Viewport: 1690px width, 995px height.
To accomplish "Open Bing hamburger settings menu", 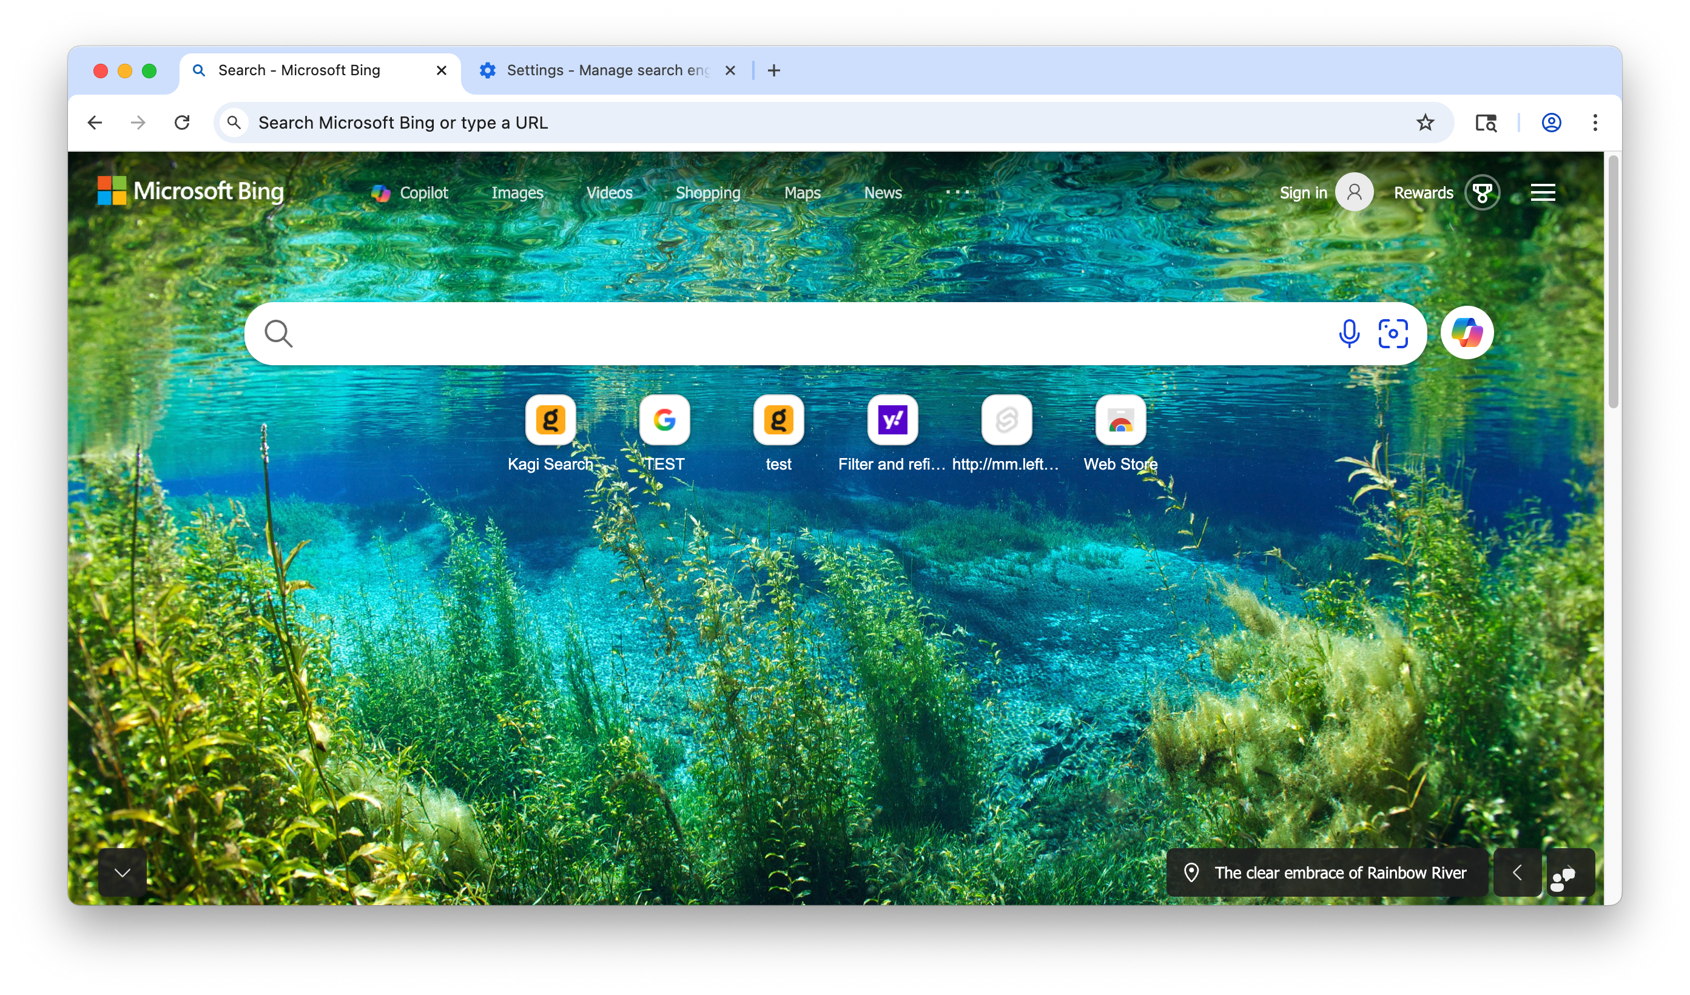I will (1542, 193).
